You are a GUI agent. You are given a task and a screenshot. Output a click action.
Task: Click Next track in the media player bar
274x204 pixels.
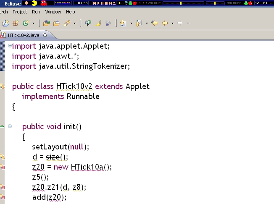click(110, 3)
